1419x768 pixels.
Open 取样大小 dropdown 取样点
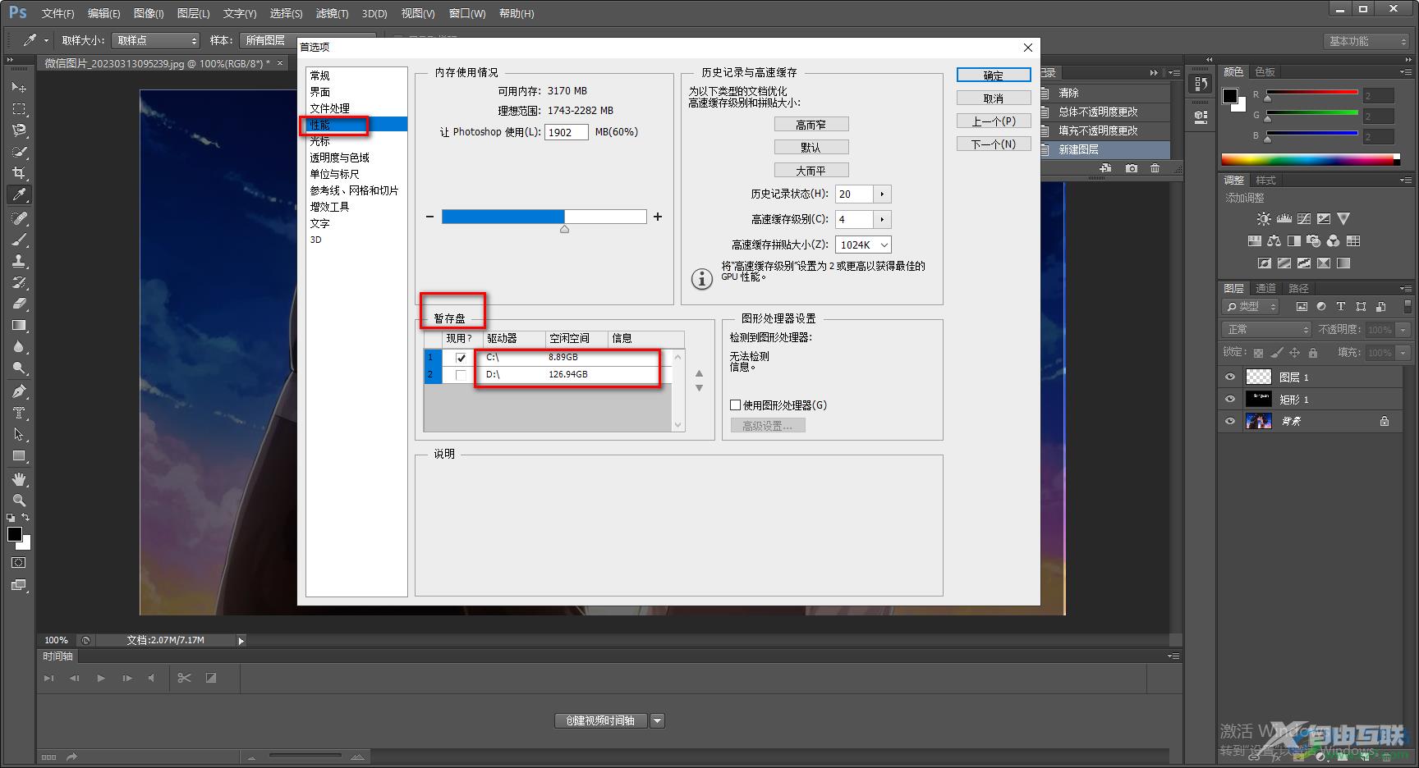tap(154, 40)
